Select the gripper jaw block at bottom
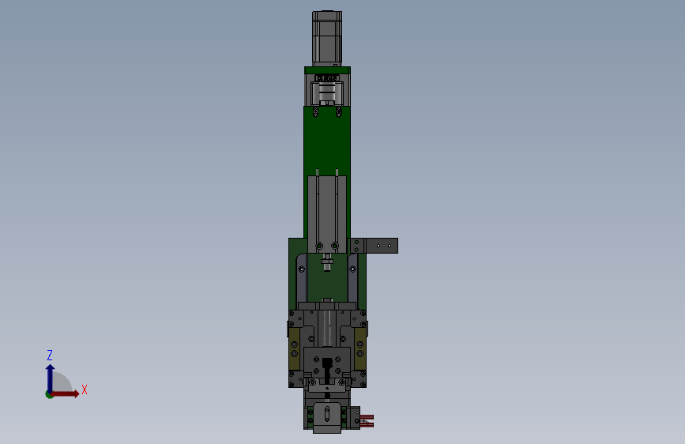 [327, 417]
